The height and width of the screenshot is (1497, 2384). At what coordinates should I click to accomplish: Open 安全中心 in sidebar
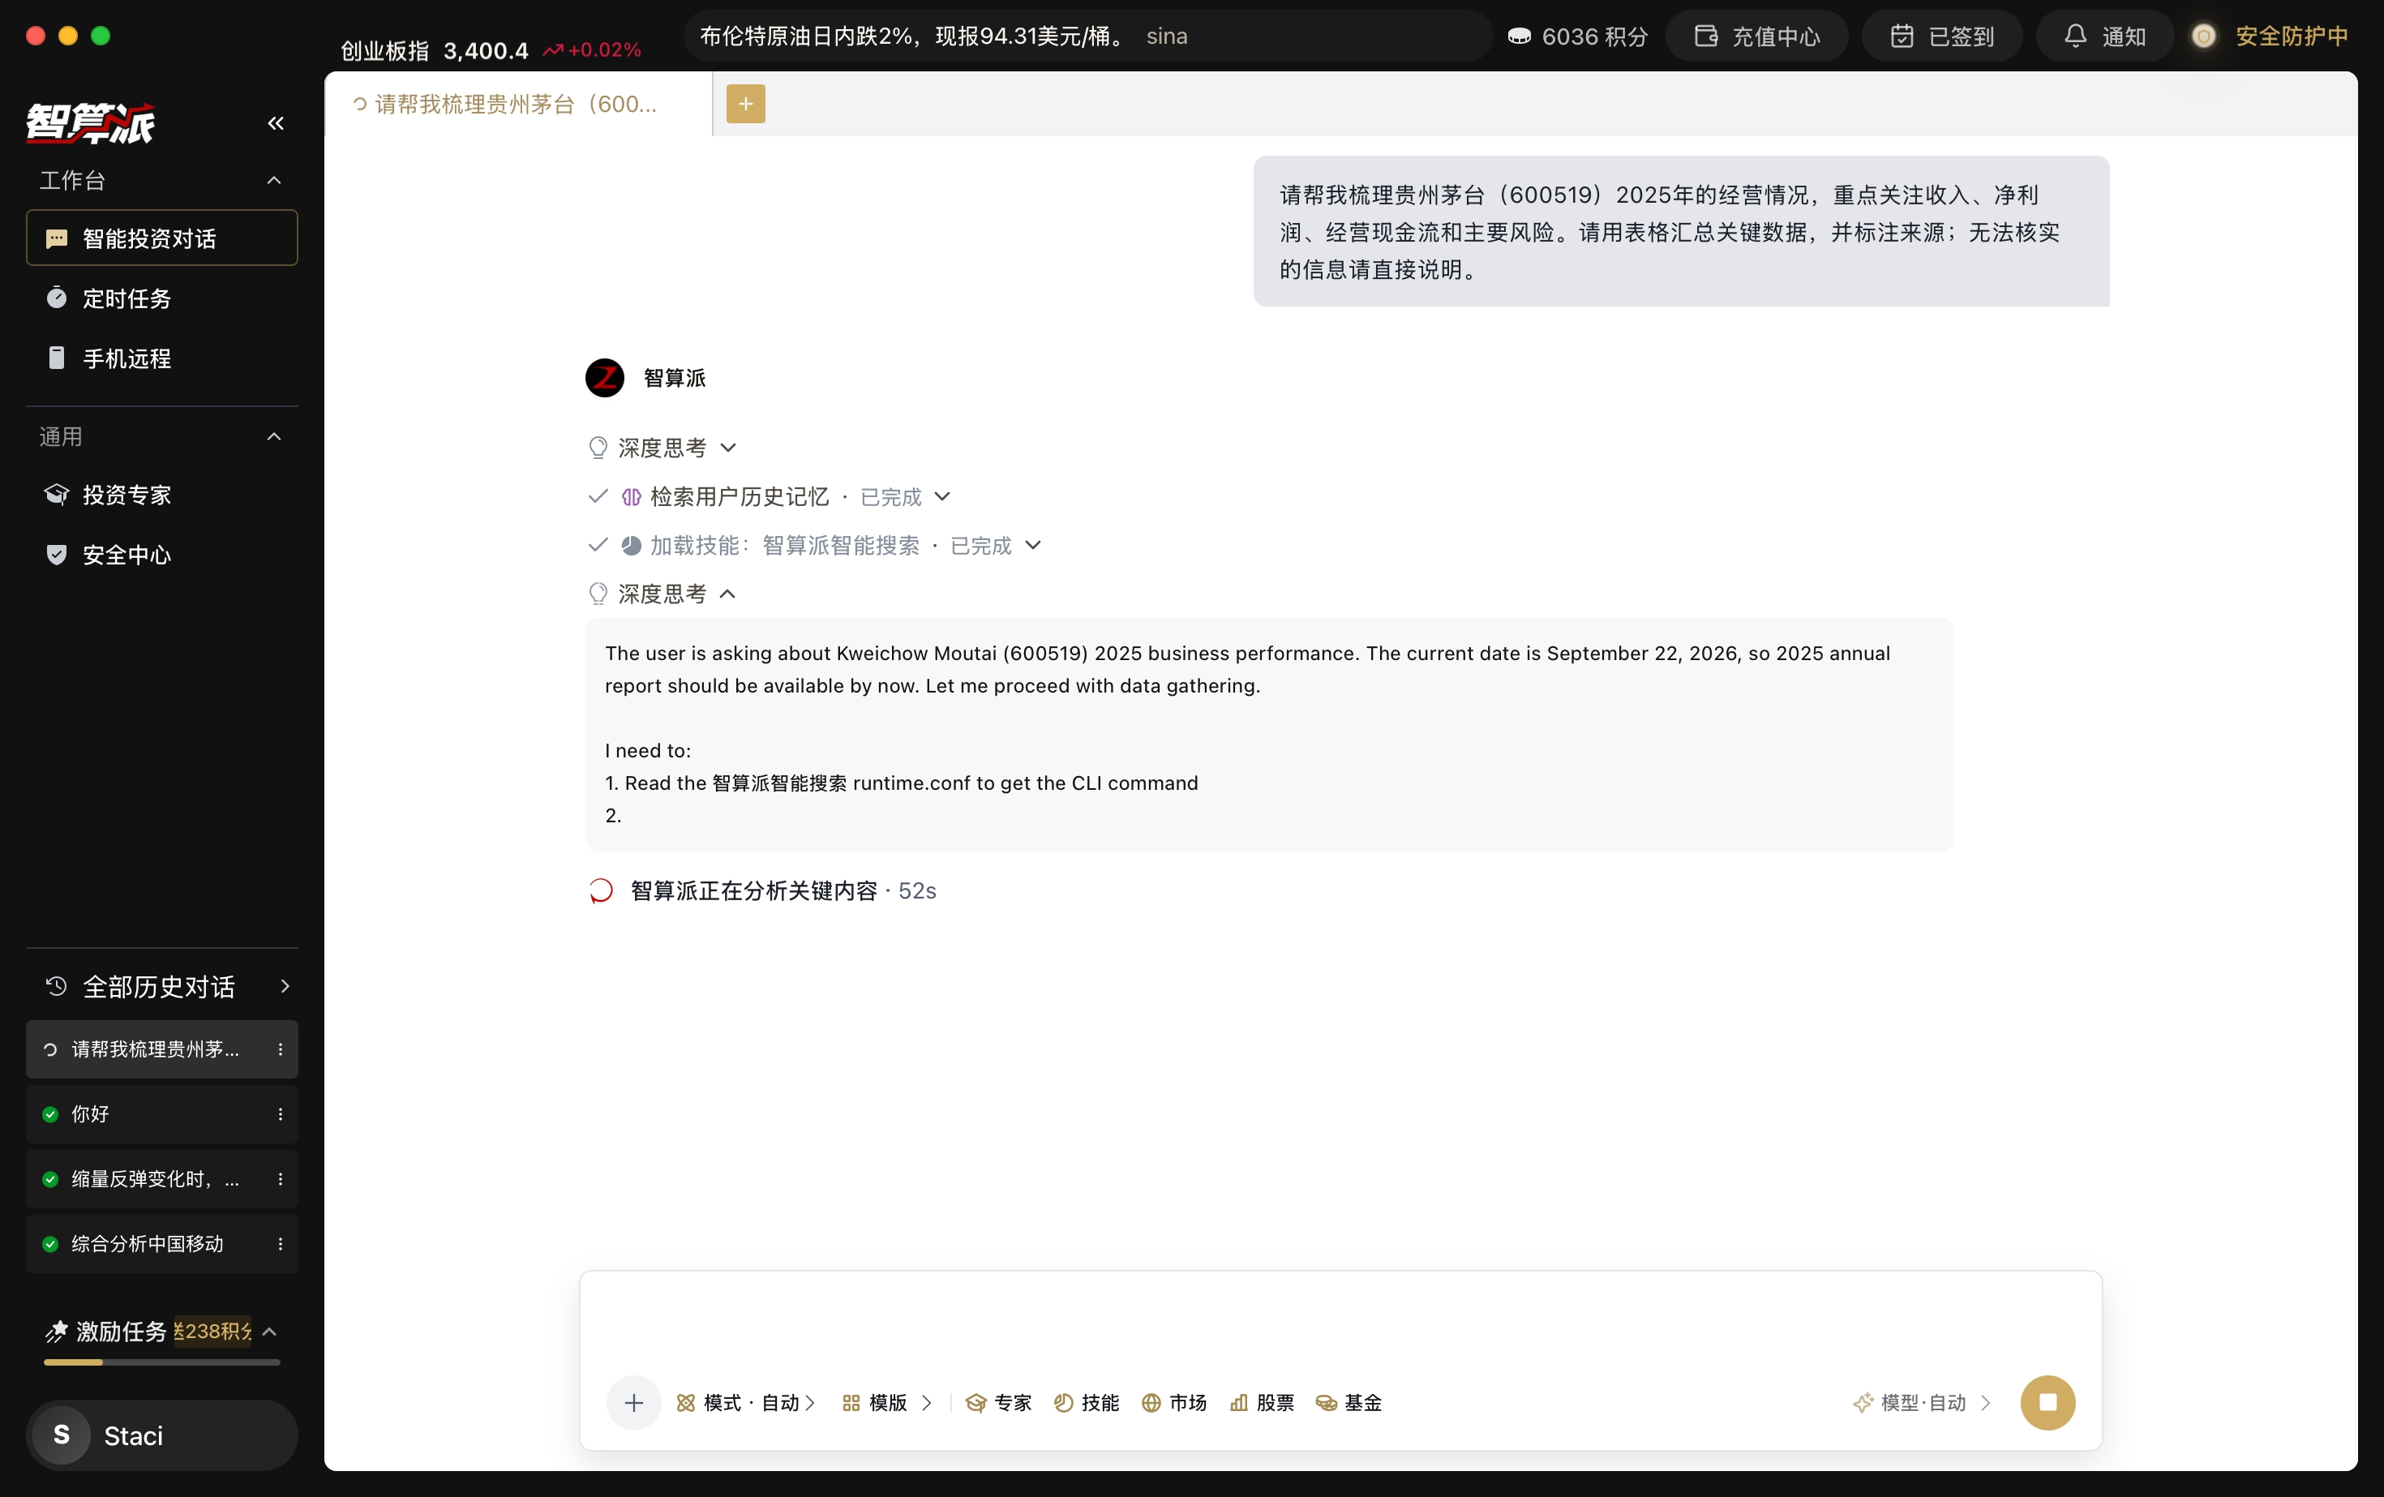[161, 555]
